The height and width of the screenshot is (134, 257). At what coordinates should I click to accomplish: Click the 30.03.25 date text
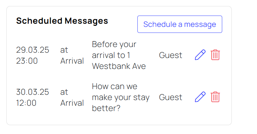pyautogui.click(x=32, y=92)
